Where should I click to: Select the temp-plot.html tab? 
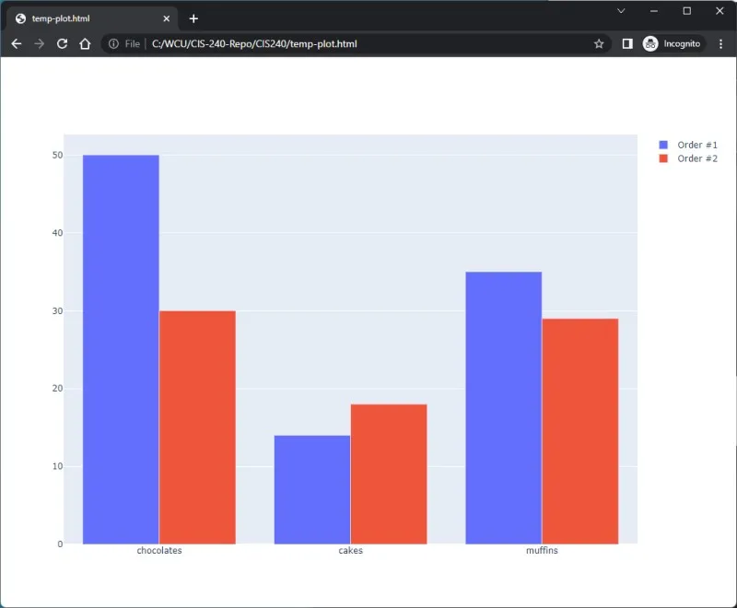coord(93,18)
